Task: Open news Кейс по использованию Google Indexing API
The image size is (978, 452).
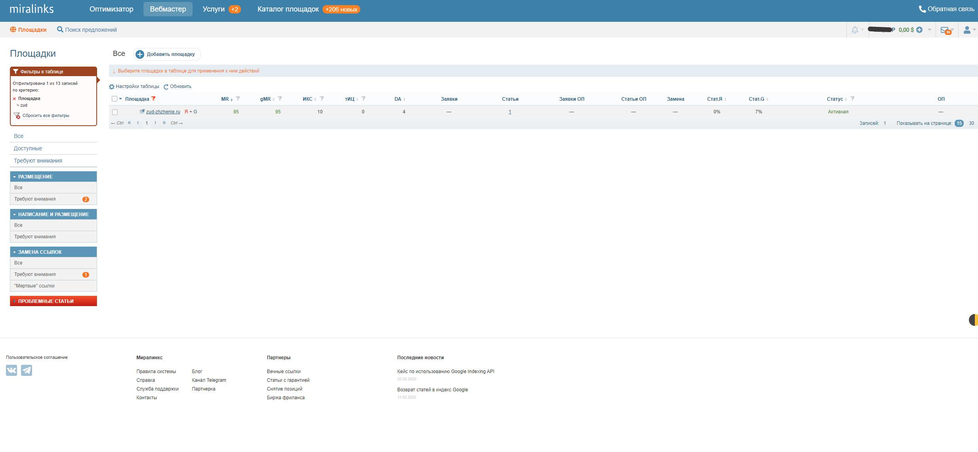Action: tap(446, 372)
